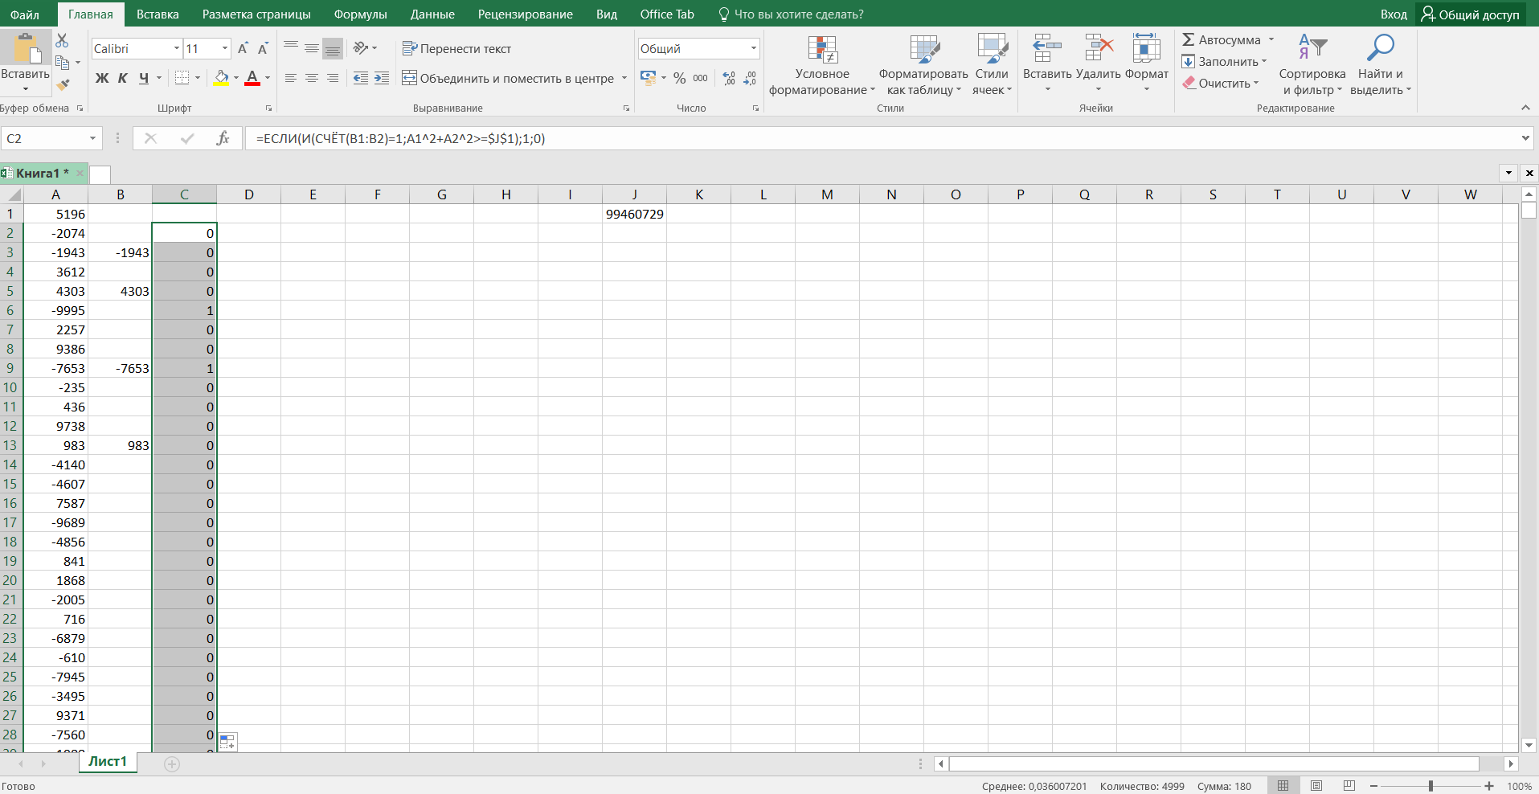1539x794 pixels.
Task: Switch to the Данные ribbon tab
Action: tap(432, 14)
